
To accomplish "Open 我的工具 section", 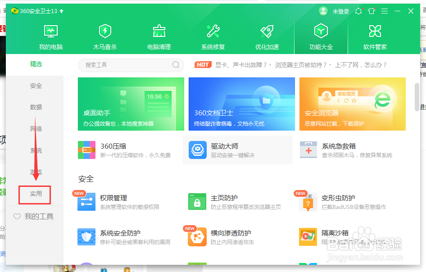I will tap(34, 216).
